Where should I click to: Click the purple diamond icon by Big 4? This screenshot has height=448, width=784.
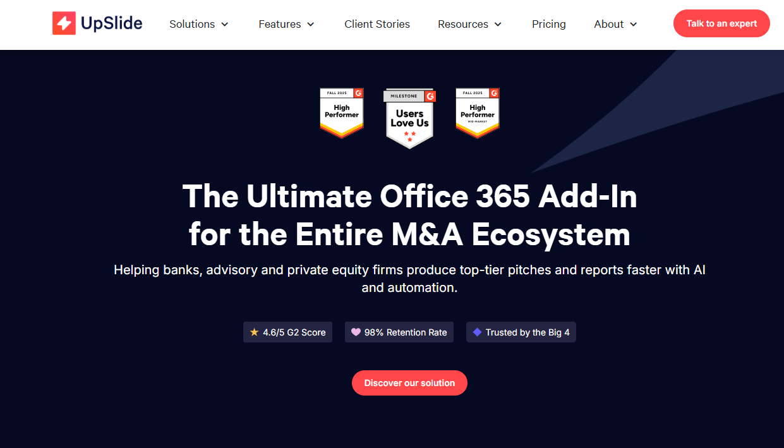point(477,332)
